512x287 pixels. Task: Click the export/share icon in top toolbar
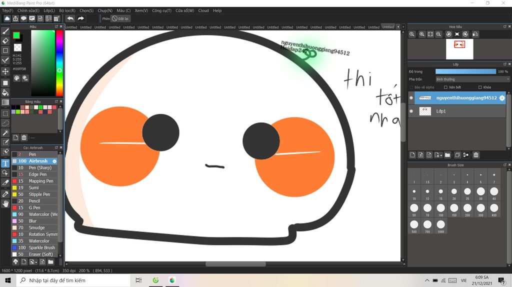[15, 18]
